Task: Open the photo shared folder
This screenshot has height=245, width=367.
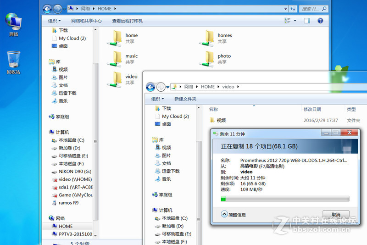Action: pyautogui.click(x=215, y=59)
